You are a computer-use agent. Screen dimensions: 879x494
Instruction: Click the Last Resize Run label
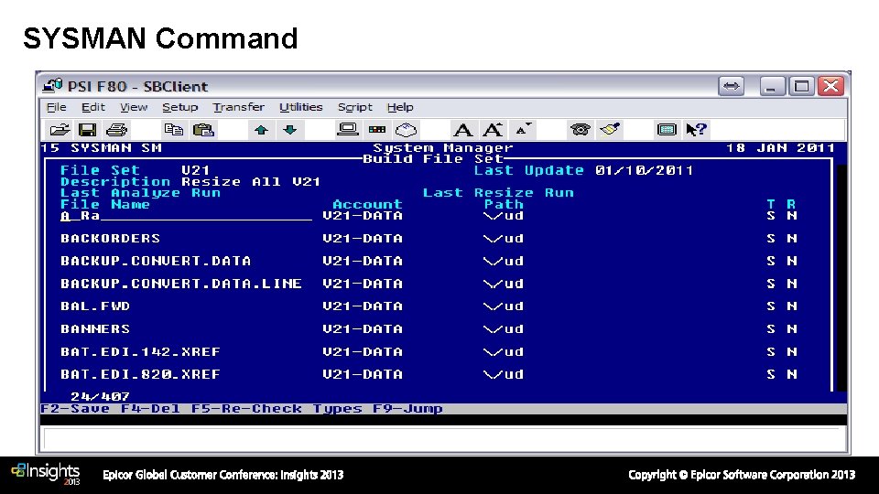pyautogui.click(x=498, y=193)
